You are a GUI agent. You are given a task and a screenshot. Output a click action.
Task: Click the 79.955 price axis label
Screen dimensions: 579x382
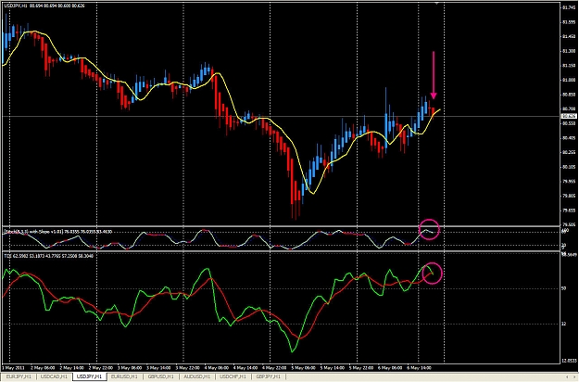point(569,182)
